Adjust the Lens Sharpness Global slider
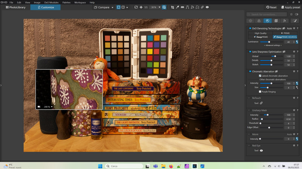This screenshot has width=302, height=169. point(271,56)
